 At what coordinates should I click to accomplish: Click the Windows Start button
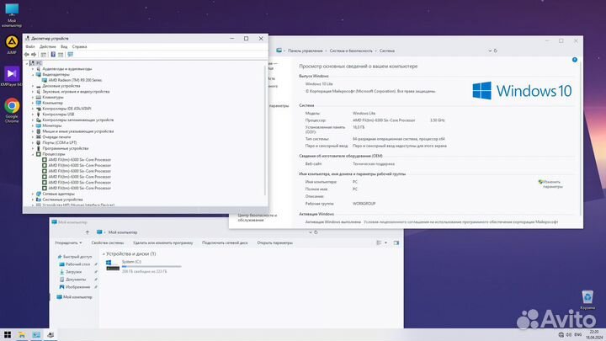point(8,334)
